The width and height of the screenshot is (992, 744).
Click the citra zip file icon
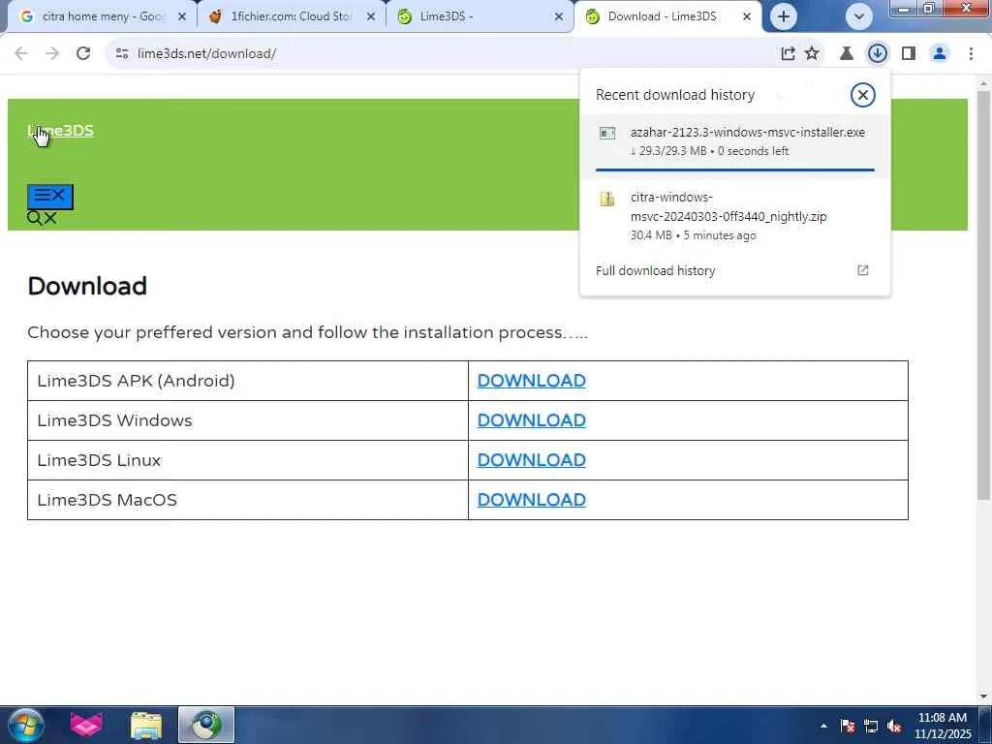(607, 199)
